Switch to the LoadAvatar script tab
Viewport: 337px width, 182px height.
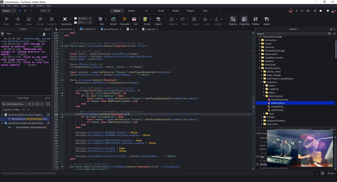(150, 29)
